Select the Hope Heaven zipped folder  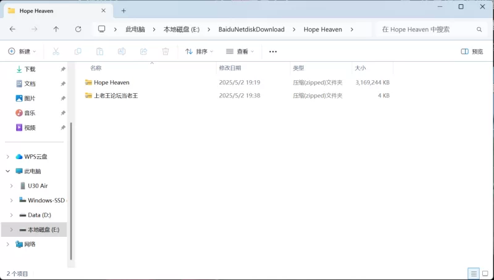pyautogui.click(x=112, y=82)
